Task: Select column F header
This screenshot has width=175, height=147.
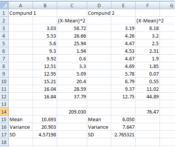Action: [x=148, y=5]
